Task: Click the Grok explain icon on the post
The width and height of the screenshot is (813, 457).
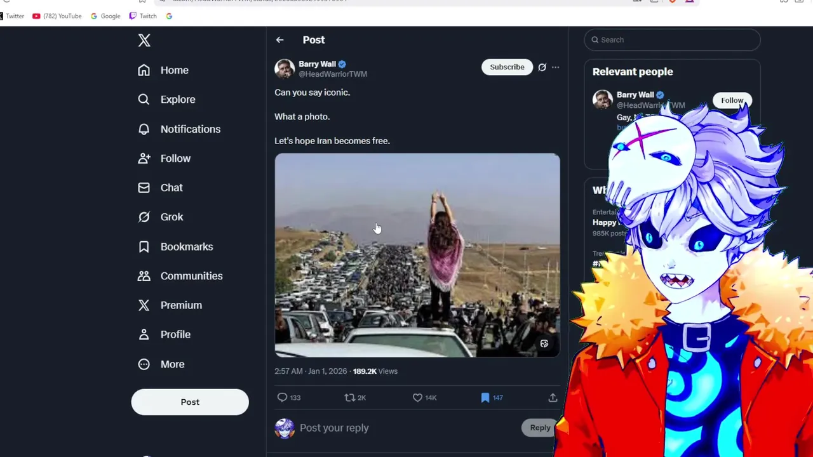Action: point(542,67)
